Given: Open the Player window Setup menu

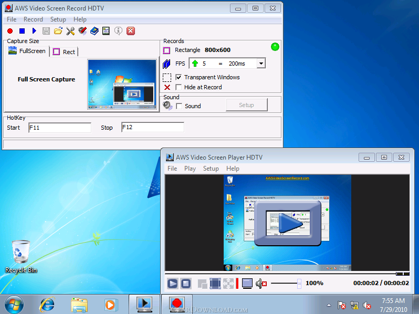Looking at the screenshot, I should [x=211, y=169].
